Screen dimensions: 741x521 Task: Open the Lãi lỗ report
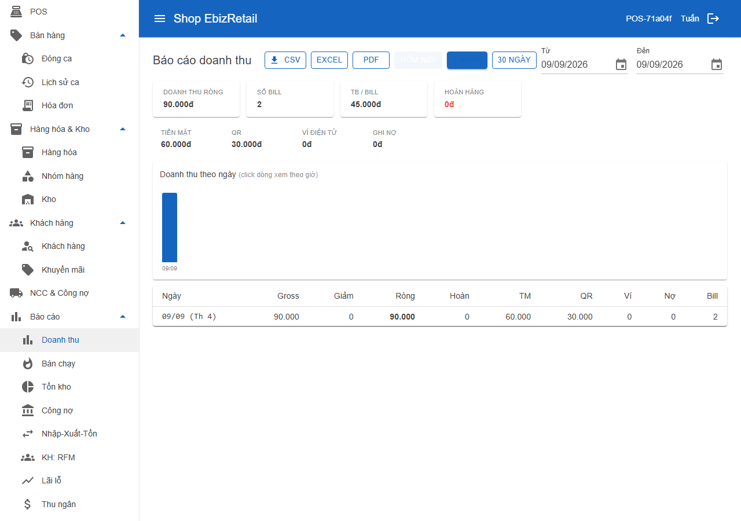click(x=69, y=480)
